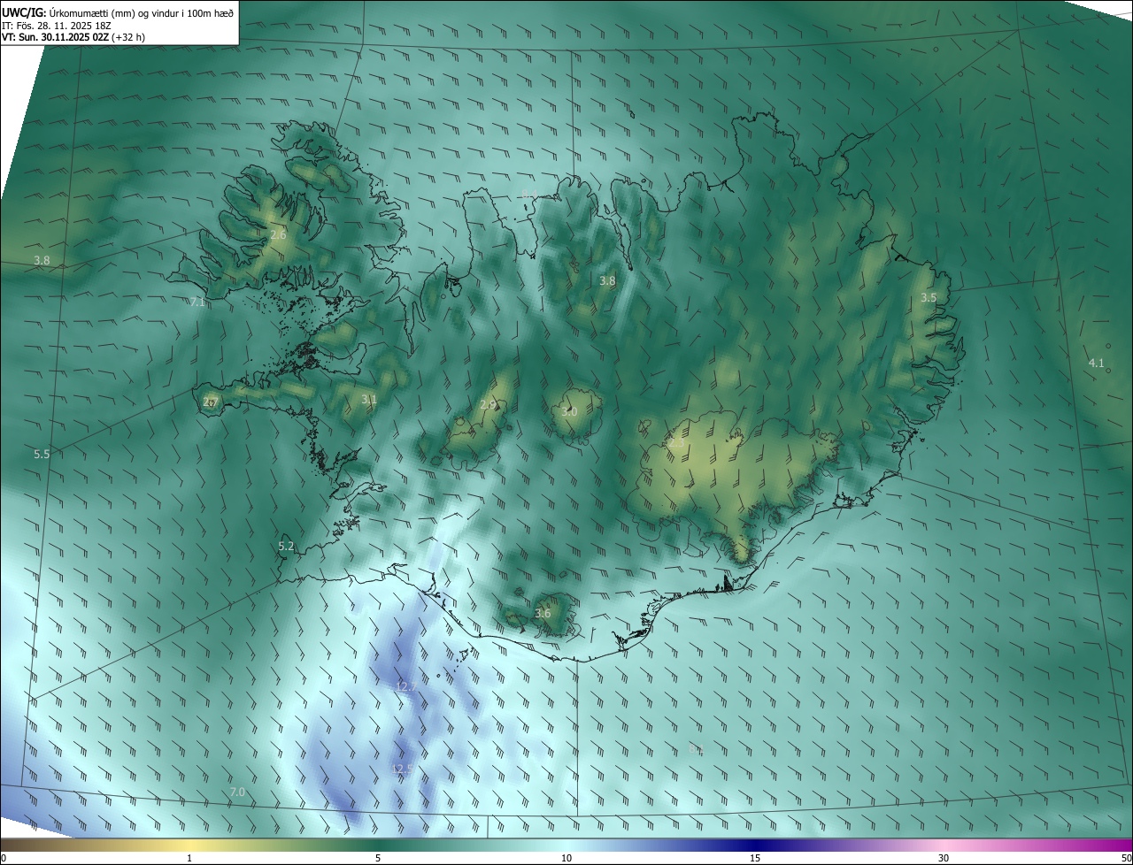Screen dimensions: 1133x865
Task: Click the 3.5 value in eastern Iceland
Action: [928, 298]
